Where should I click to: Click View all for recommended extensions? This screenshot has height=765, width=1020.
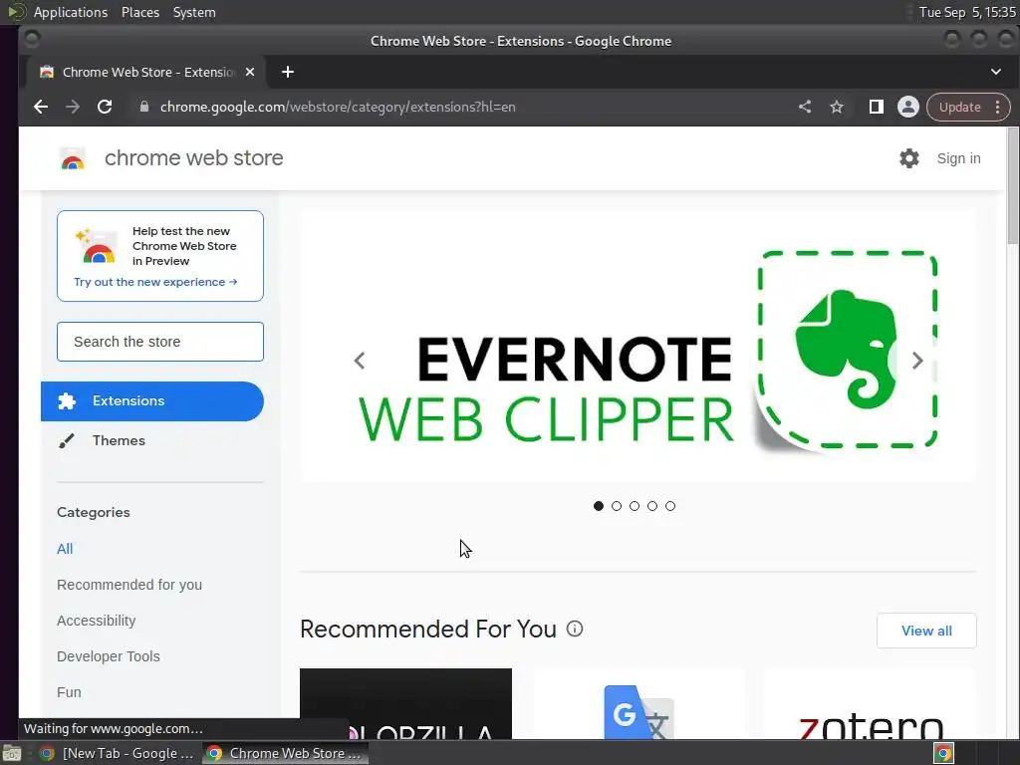coord(926,631)
